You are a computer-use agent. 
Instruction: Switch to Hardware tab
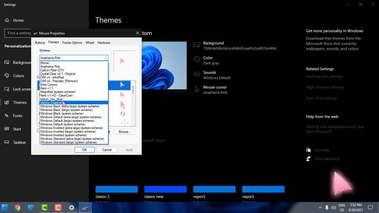point(104,43)
